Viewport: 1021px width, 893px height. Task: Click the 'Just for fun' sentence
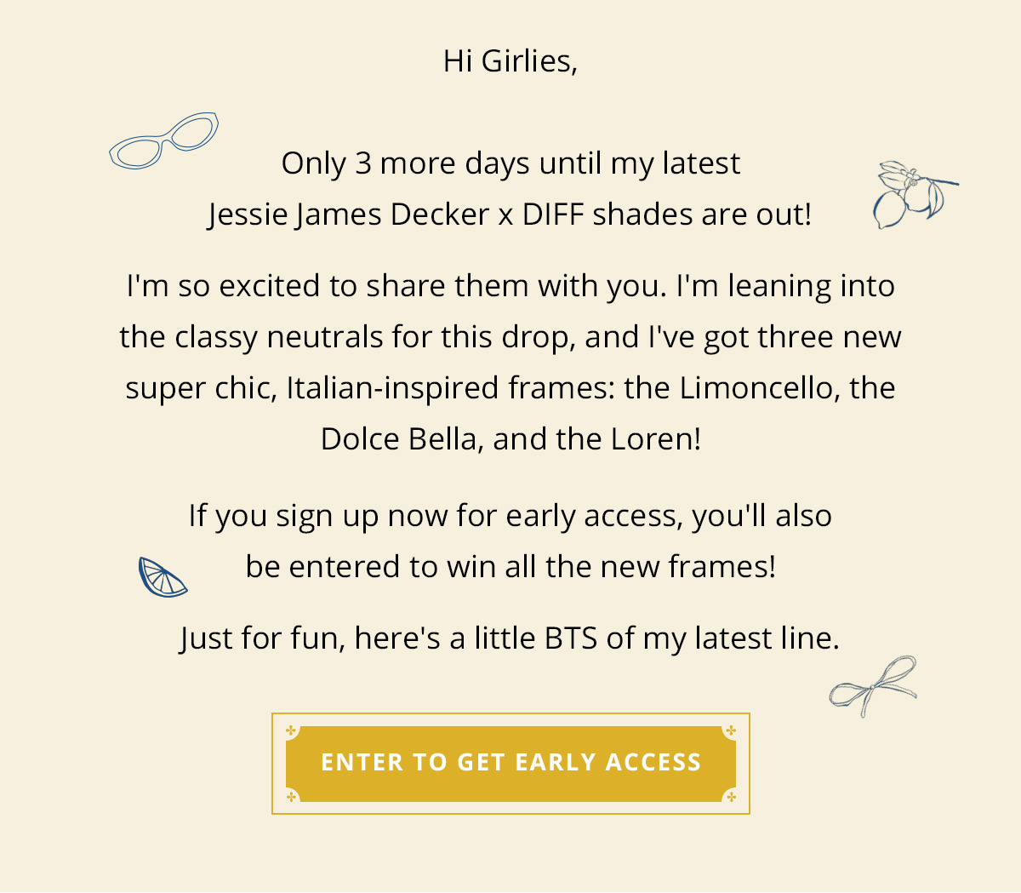(510, 638)
